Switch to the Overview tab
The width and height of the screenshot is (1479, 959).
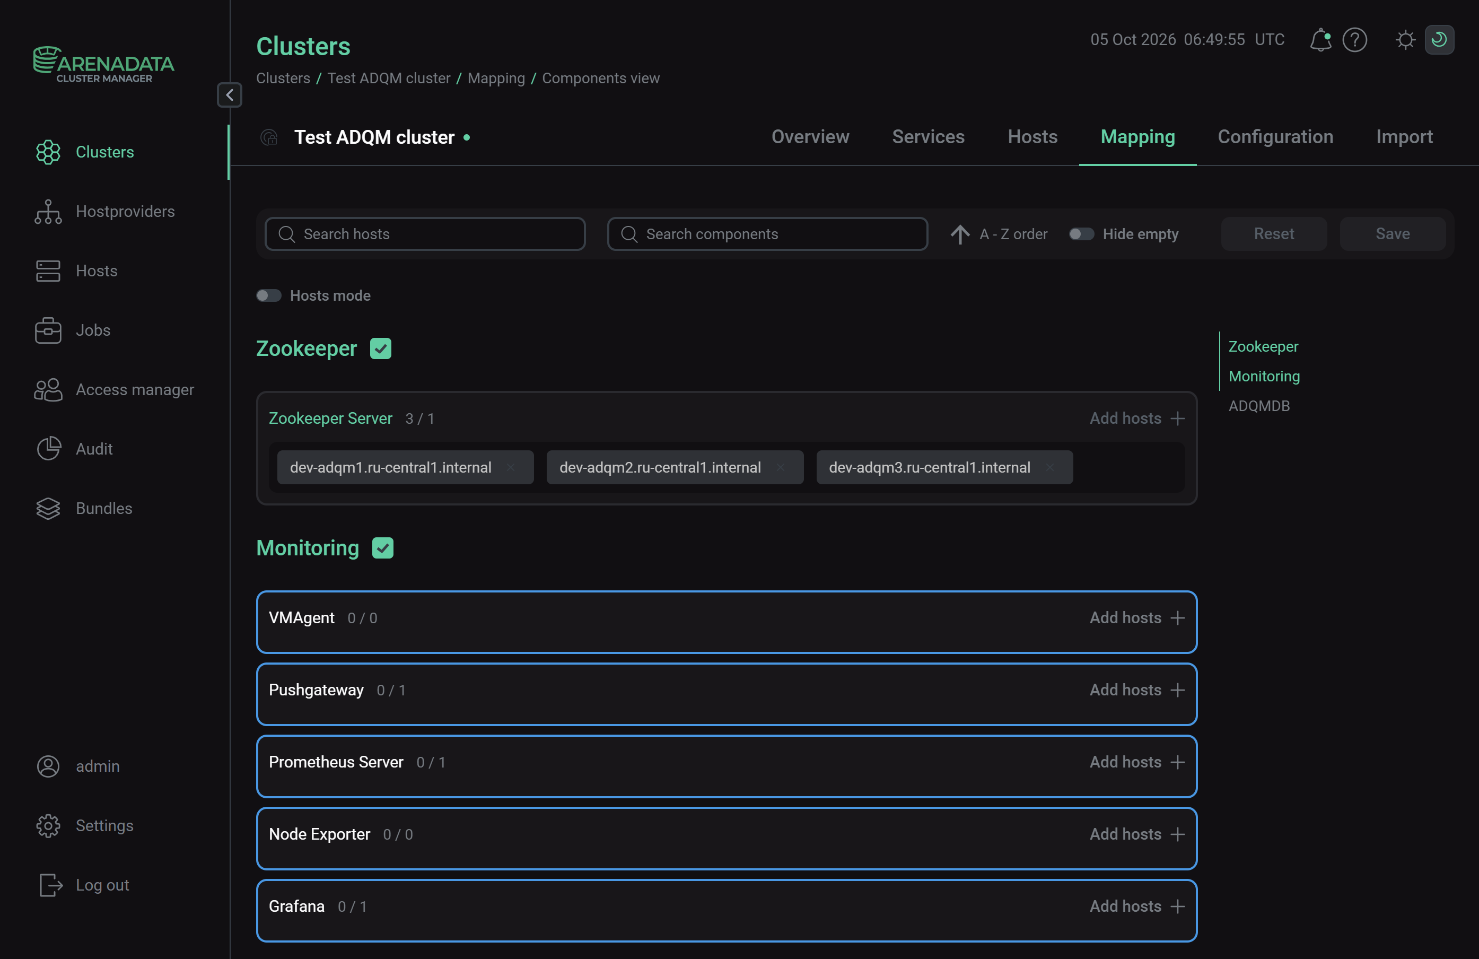coord(810,137)
